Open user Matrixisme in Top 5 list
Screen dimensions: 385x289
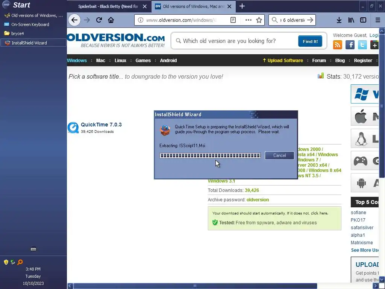point(362,243)
